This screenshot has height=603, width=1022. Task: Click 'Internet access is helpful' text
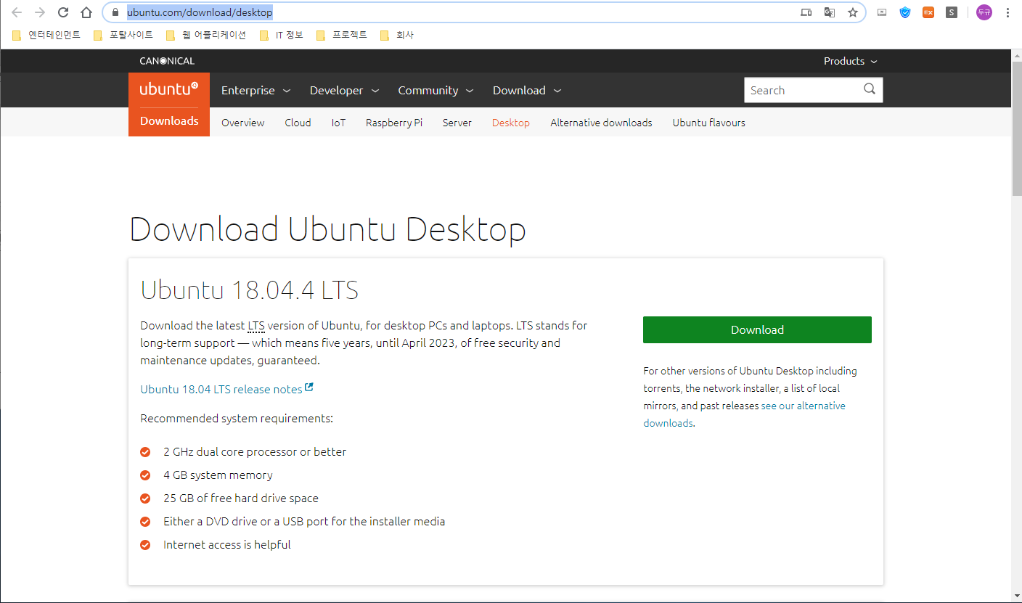tap(227, 544)
